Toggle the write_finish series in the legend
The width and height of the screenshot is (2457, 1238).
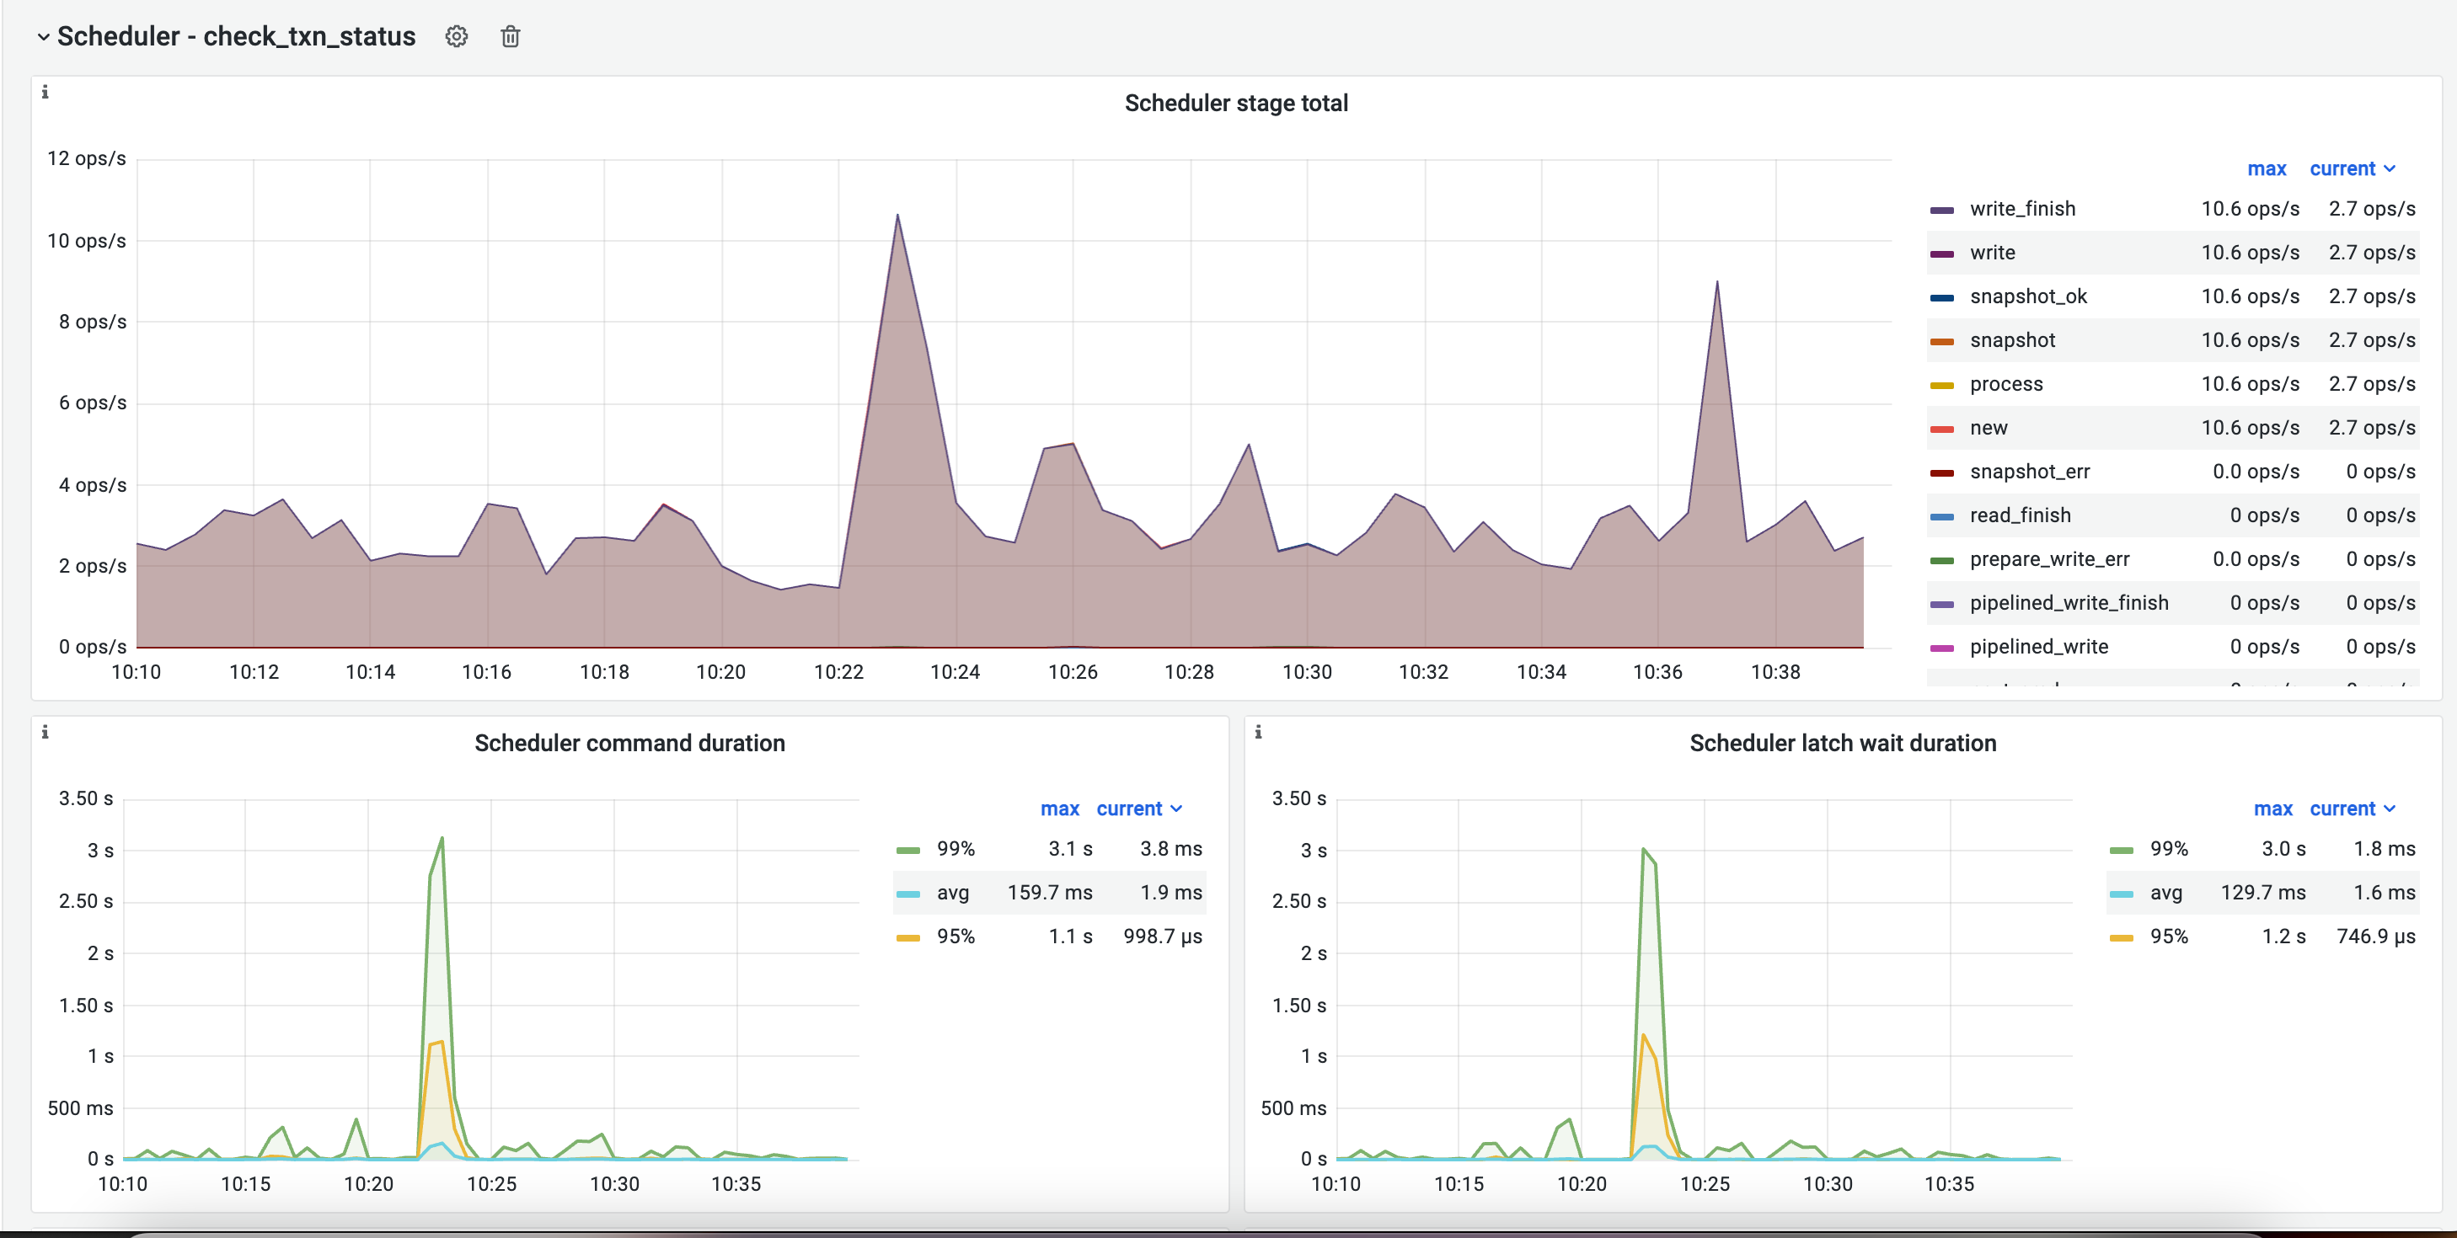click(2022, 209)
